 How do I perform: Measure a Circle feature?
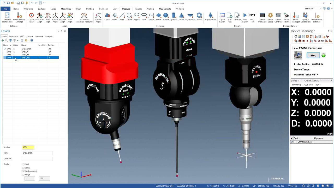pos(129,17)
